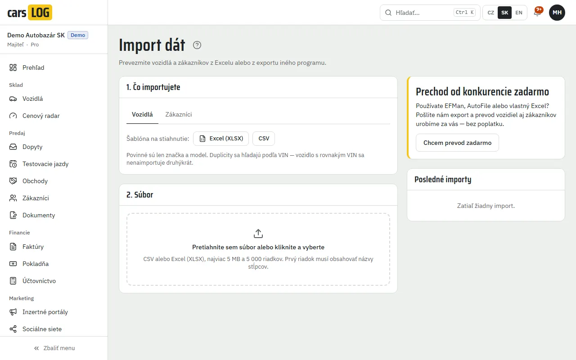Switch language to EN
The image size is (576, 360).
519,13
